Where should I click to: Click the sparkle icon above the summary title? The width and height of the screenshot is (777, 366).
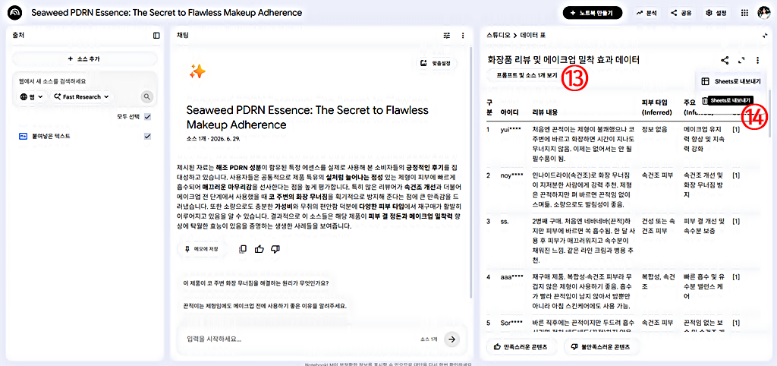(197, 71)
